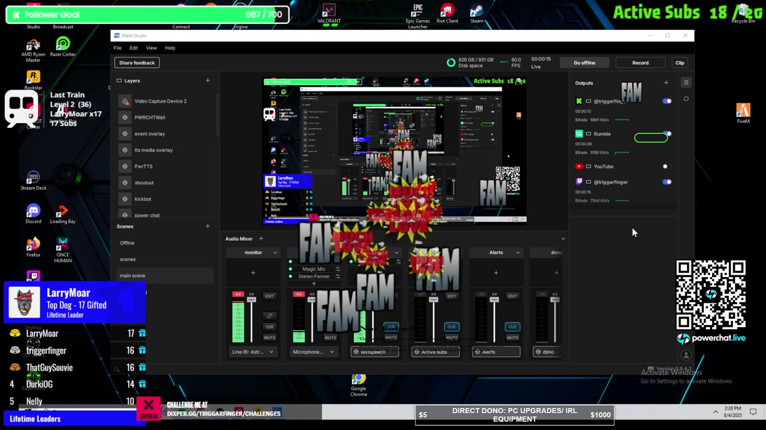
Task: Click EDIT on the monitor track
Action: (x=269, y=296)
